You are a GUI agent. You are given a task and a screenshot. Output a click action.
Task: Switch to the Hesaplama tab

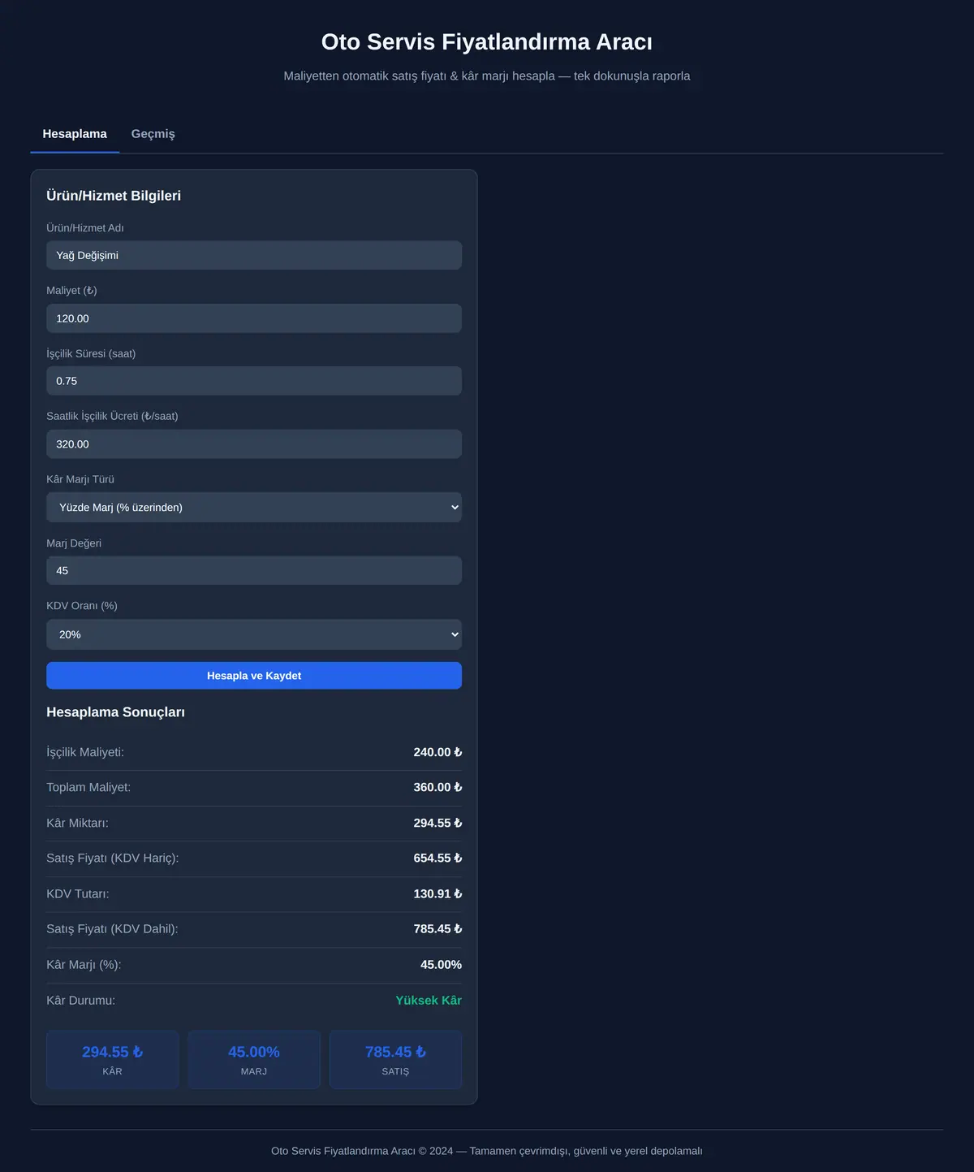click(x=75, y=134)
